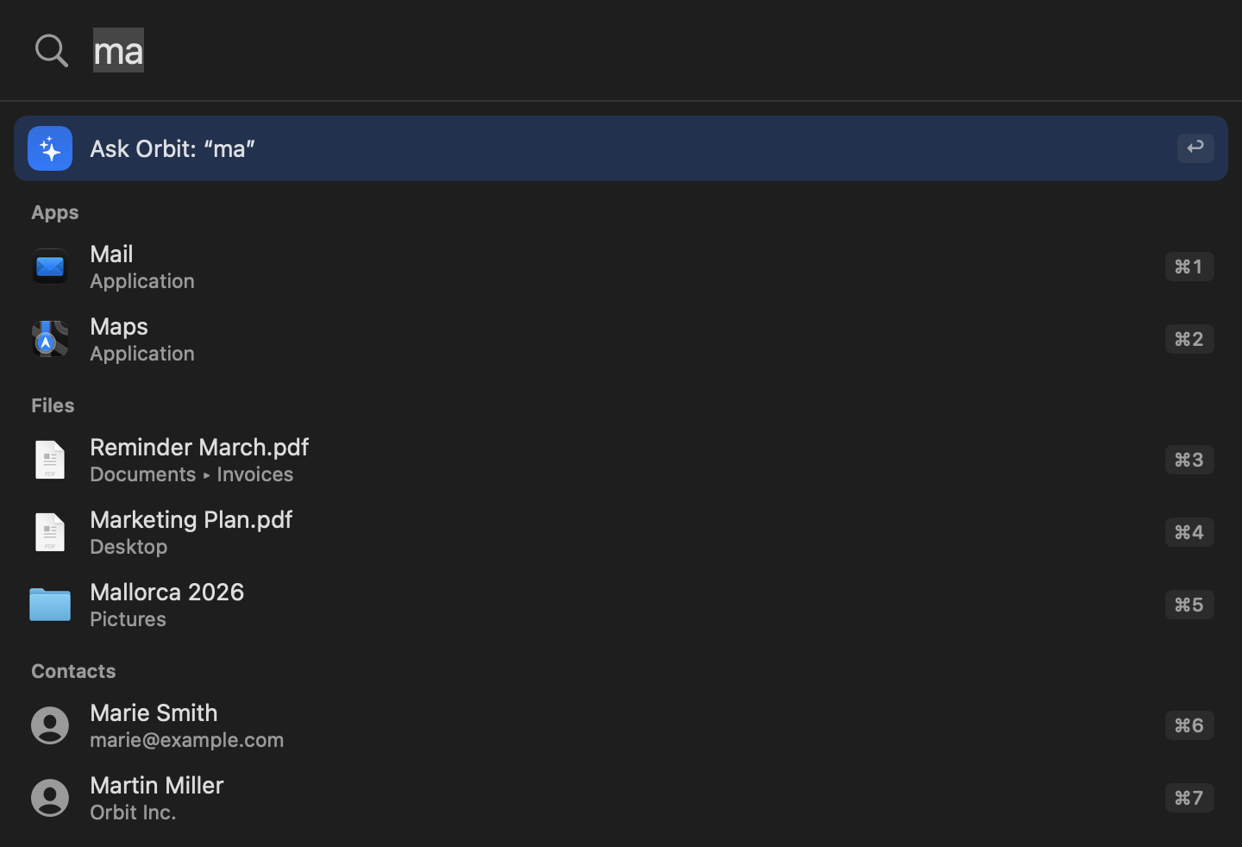Select the Martin Miller contact name
Image resolution: width=1242 pixels, height=847 pixels.
tap(157, 785)
